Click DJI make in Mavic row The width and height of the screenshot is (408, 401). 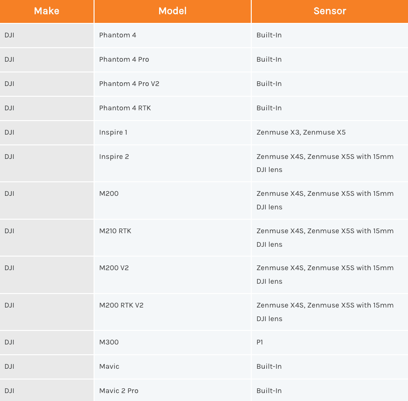pos(47,367)
